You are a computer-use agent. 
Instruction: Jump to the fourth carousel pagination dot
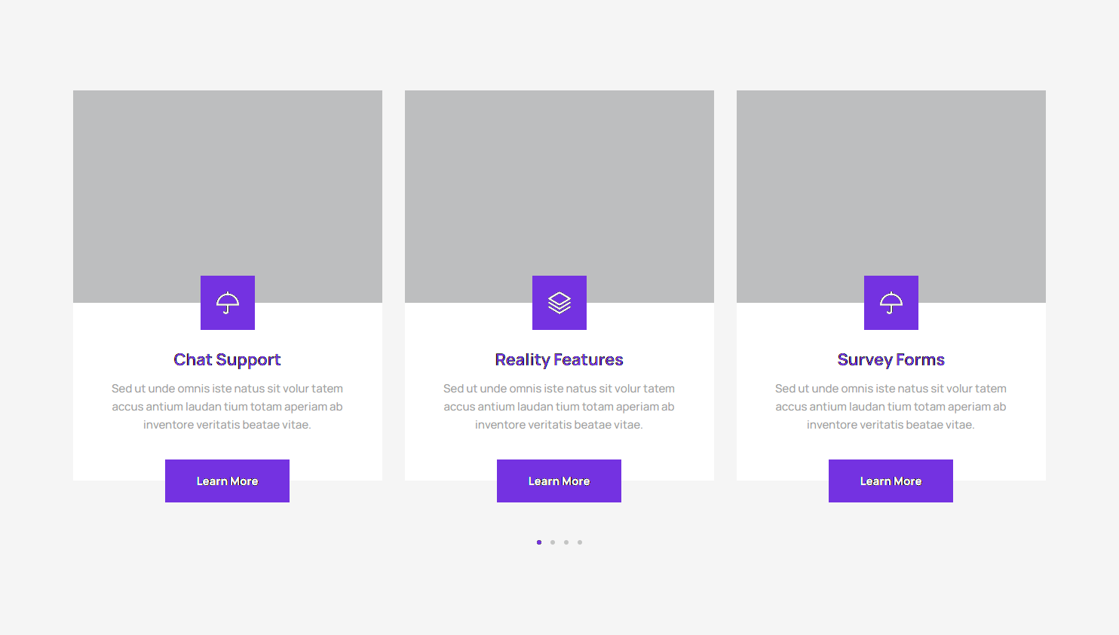point(580,542)
